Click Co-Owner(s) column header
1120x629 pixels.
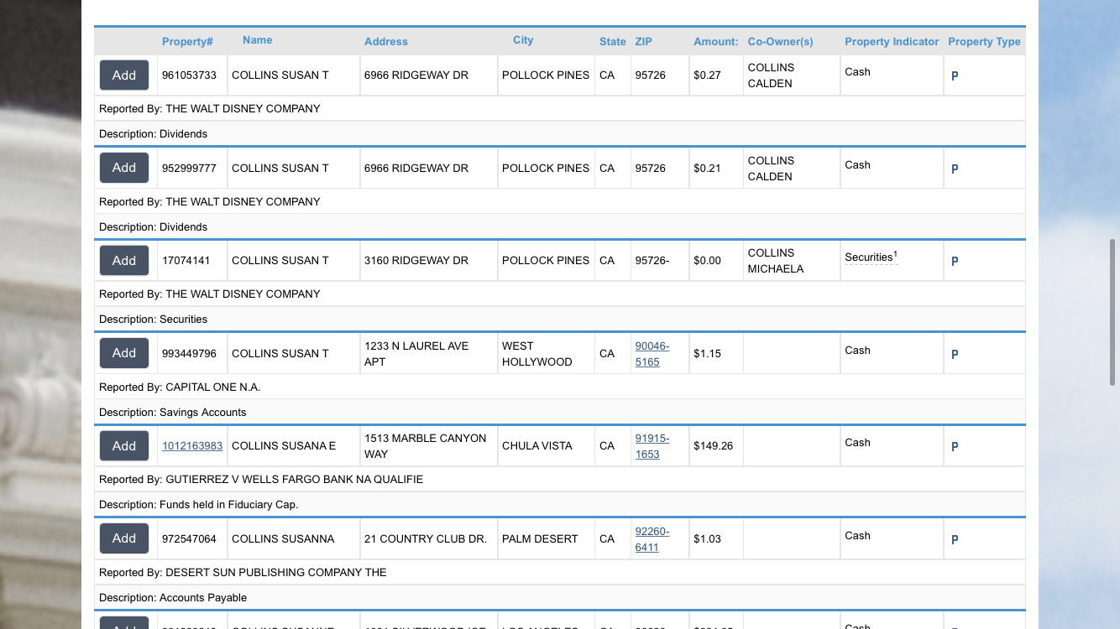pos(781,42)
